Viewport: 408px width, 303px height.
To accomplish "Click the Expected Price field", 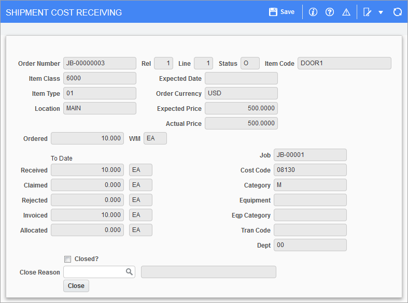I will [x=241, y=108].
